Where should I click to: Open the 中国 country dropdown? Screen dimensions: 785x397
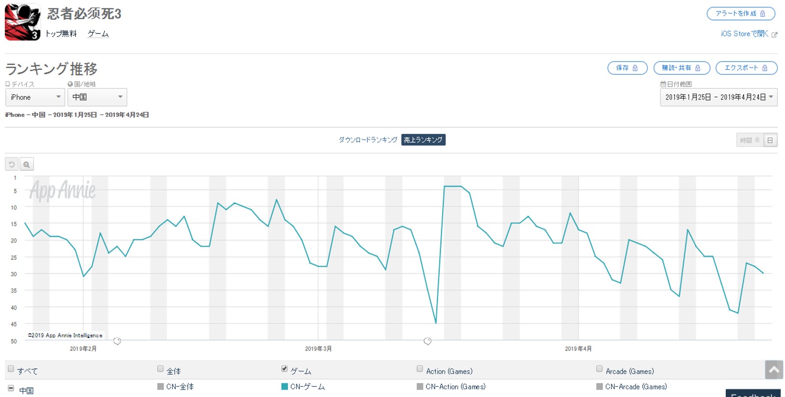(97, 97)
